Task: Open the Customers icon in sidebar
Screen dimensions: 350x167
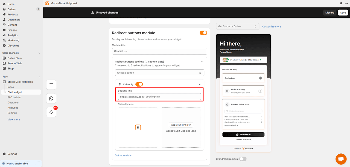Action: [4, 20]
